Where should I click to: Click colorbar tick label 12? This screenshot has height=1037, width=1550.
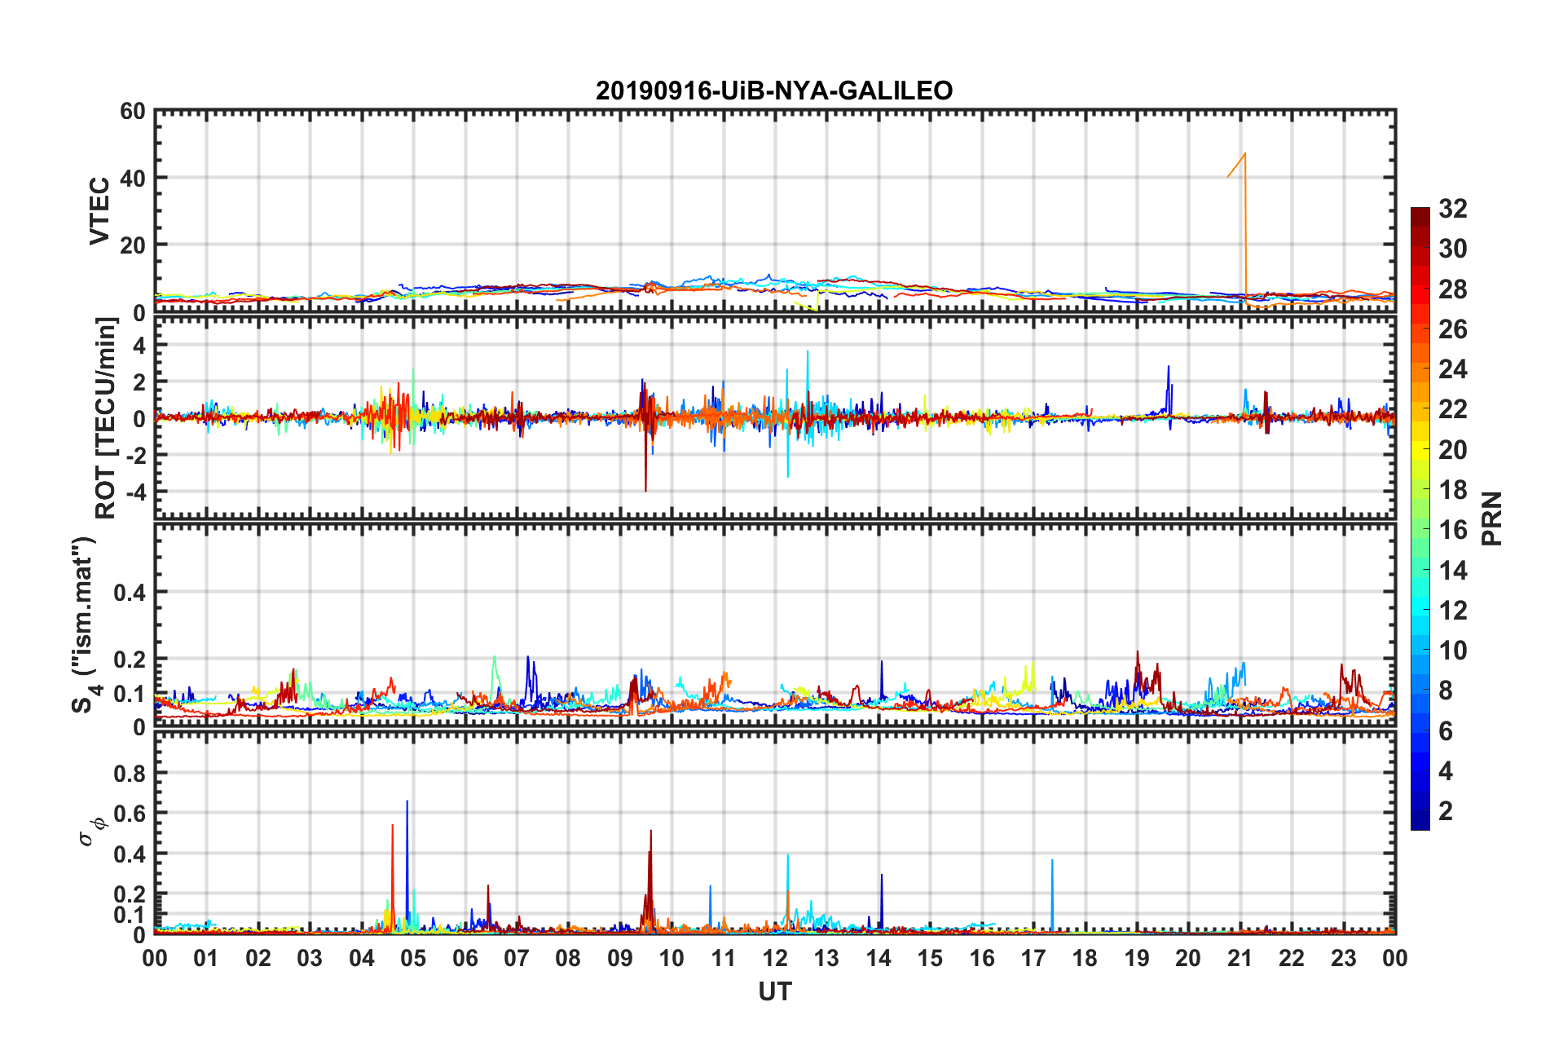(x=1453, y=611)
